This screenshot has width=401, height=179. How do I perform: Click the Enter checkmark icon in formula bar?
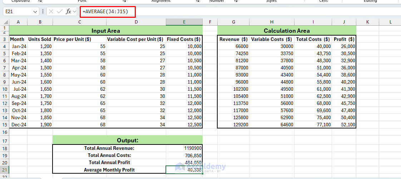point(59,11)
